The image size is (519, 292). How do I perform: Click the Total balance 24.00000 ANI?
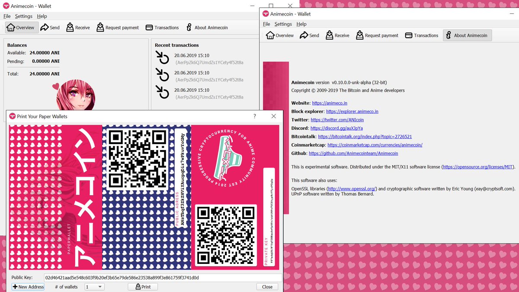click(44, 74)
